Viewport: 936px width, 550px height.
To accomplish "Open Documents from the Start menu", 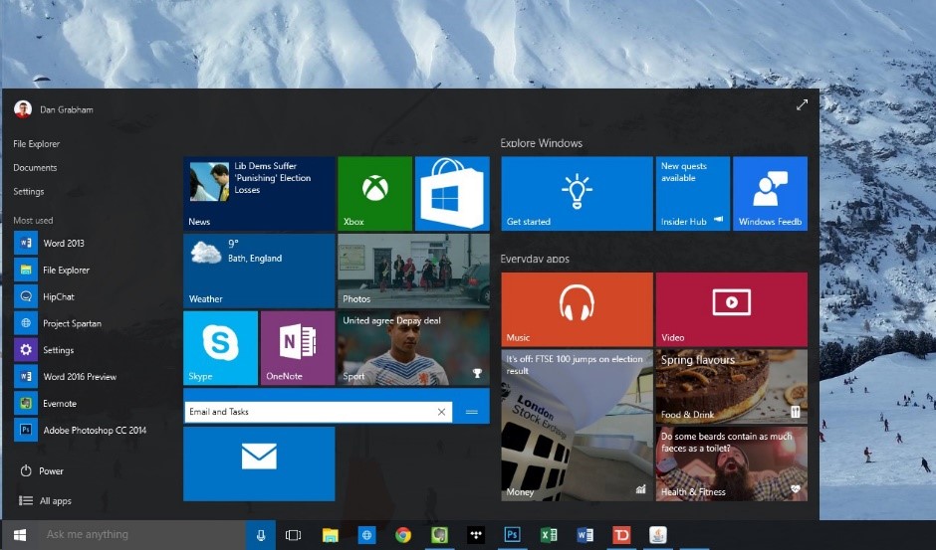I will pos(35,168).
